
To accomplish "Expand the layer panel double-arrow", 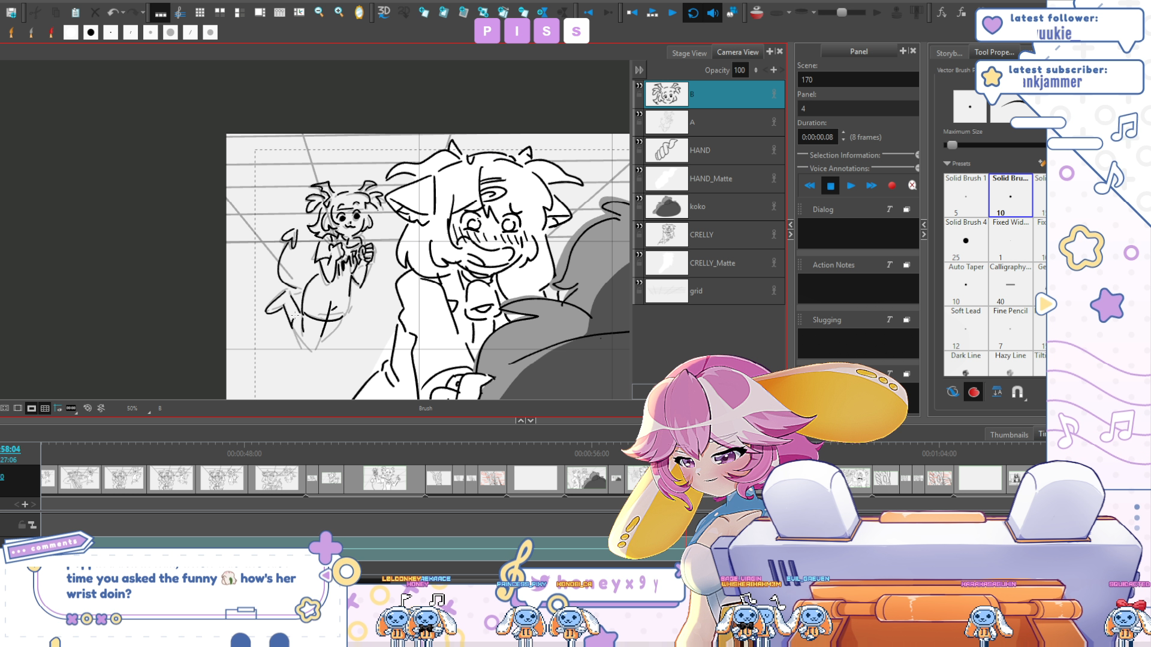I will [639, 70].
